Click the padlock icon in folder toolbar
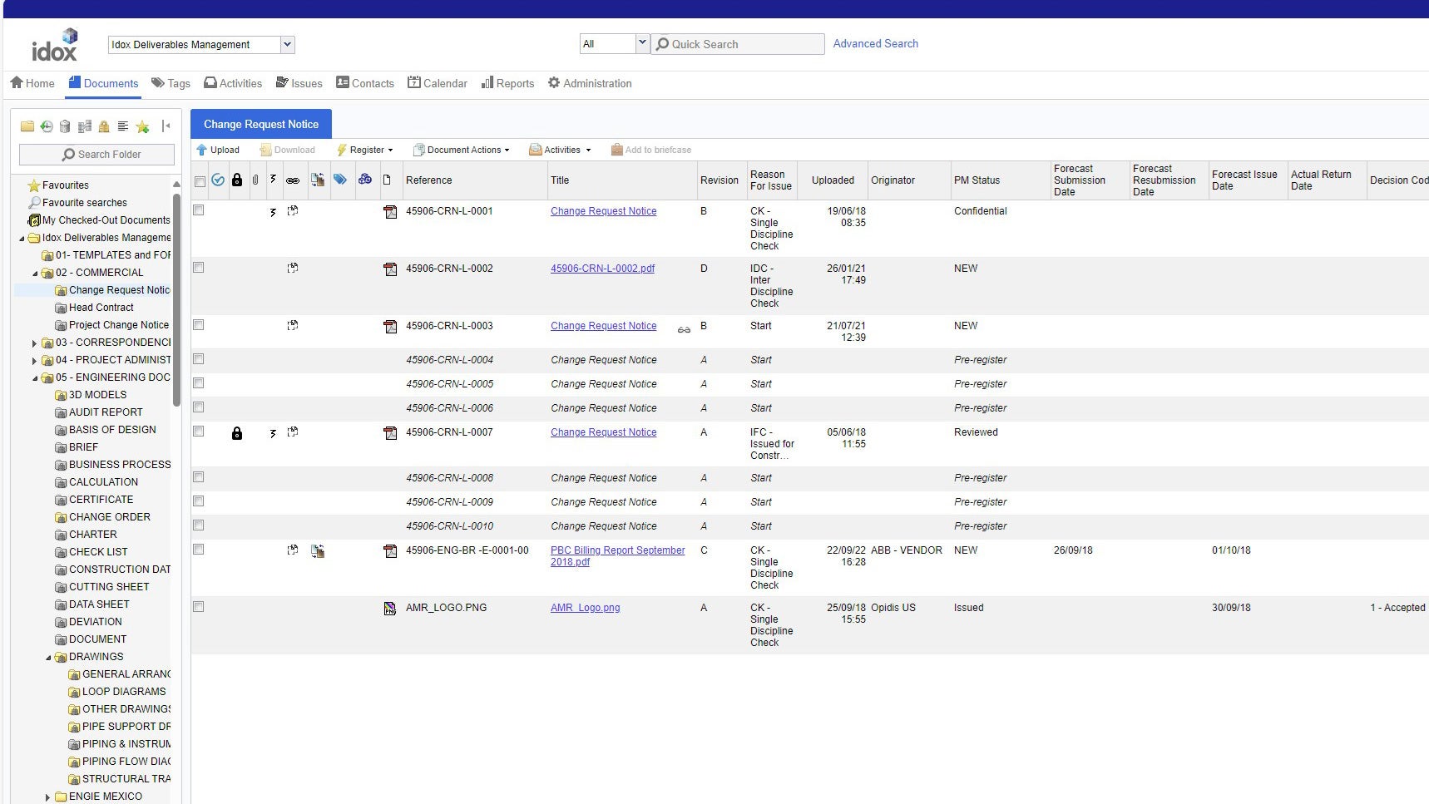 pyautogui.click(x=104, y=126)
